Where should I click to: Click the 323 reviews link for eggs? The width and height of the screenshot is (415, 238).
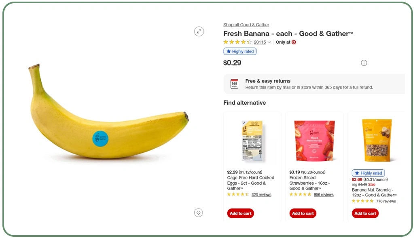pos(261,194)
